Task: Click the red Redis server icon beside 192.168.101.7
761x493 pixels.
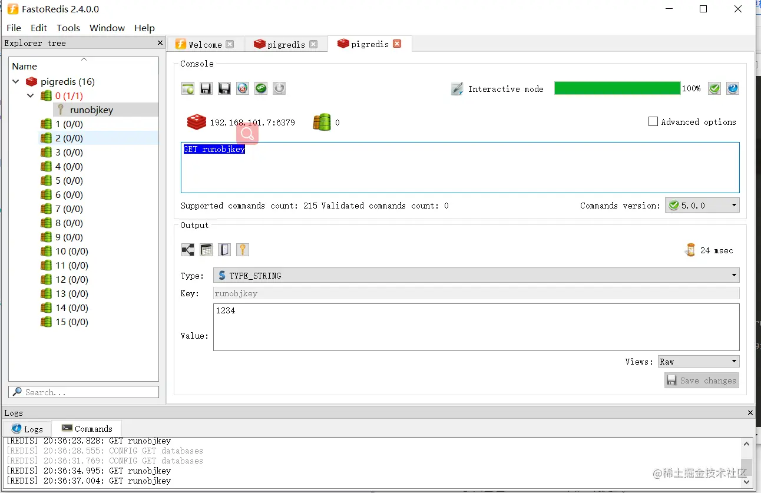Action: pos(196,122)
